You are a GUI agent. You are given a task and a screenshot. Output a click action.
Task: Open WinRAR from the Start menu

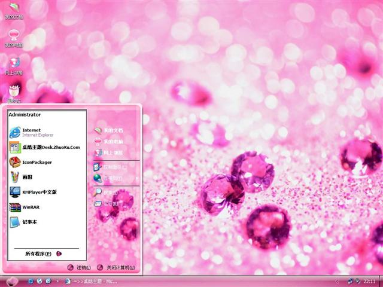(31, 207)
